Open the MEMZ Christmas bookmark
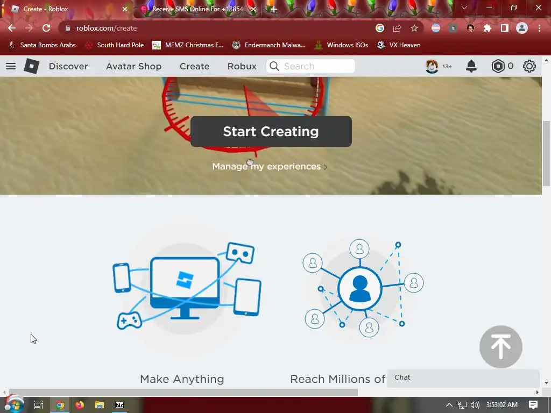 tap(188, 45)
